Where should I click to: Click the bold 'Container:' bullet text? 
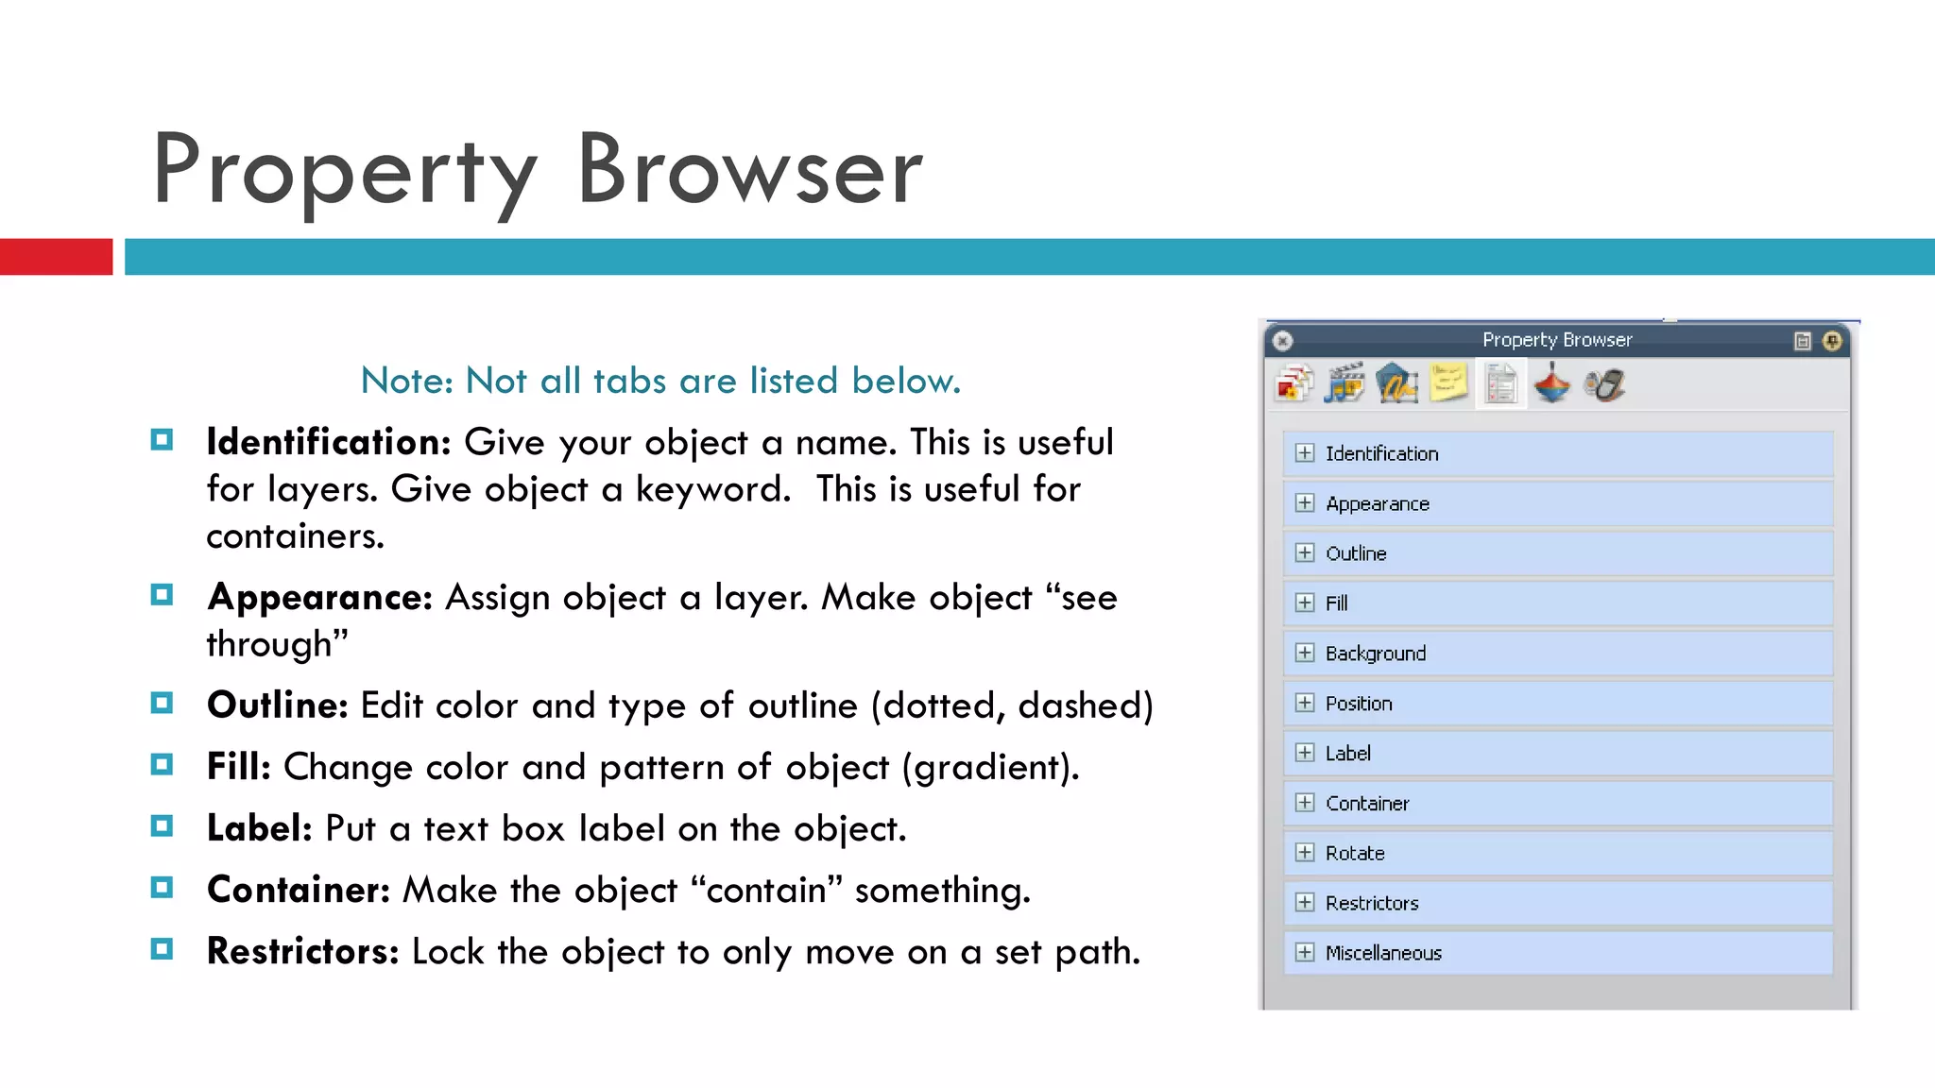(x=299, y=890)
